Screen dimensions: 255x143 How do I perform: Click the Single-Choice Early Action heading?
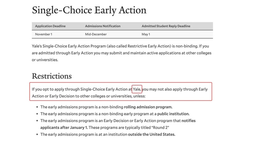point(89,10)
